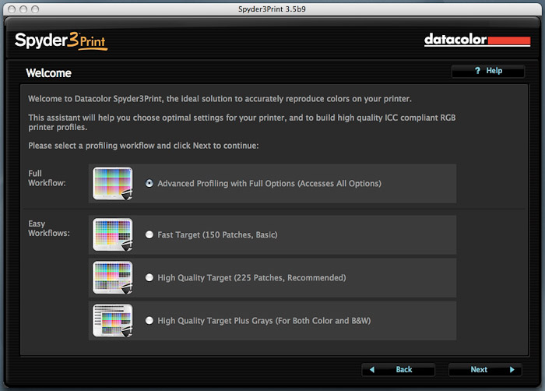Zoom the window with the green button
Screen dimensions: 545x391
36,8
